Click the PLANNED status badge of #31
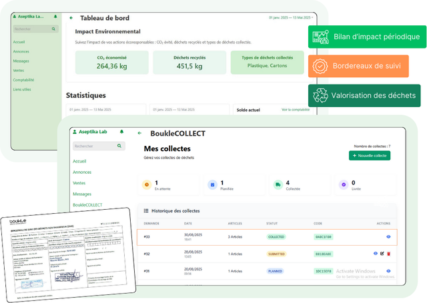 point(275,271)
